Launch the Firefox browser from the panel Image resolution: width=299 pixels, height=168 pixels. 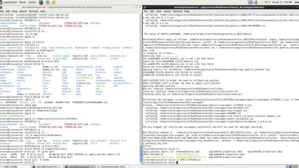(41, 2)
